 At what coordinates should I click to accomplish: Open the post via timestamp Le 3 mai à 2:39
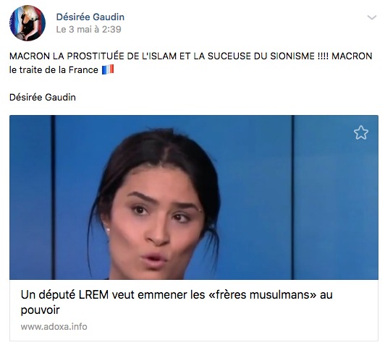pos(88,30)
